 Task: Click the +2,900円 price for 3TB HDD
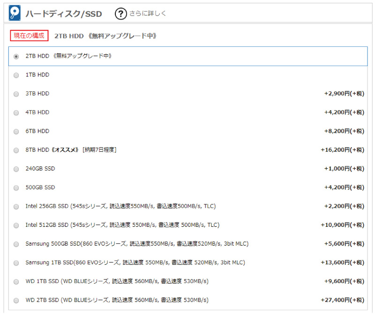point(344,94)
